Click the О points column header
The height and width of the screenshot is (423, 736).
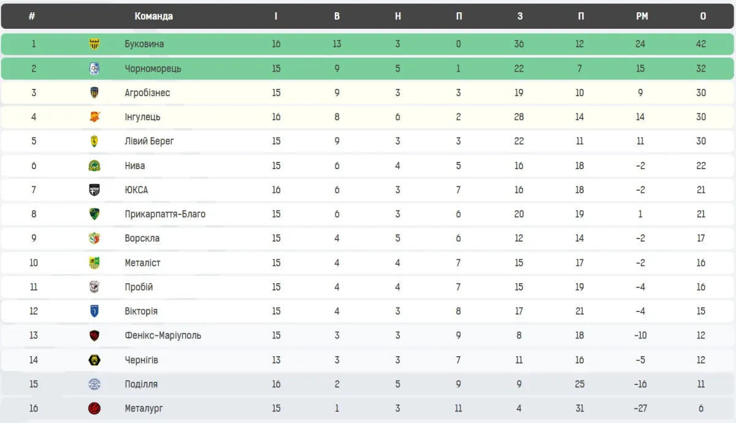pos(703,17)
